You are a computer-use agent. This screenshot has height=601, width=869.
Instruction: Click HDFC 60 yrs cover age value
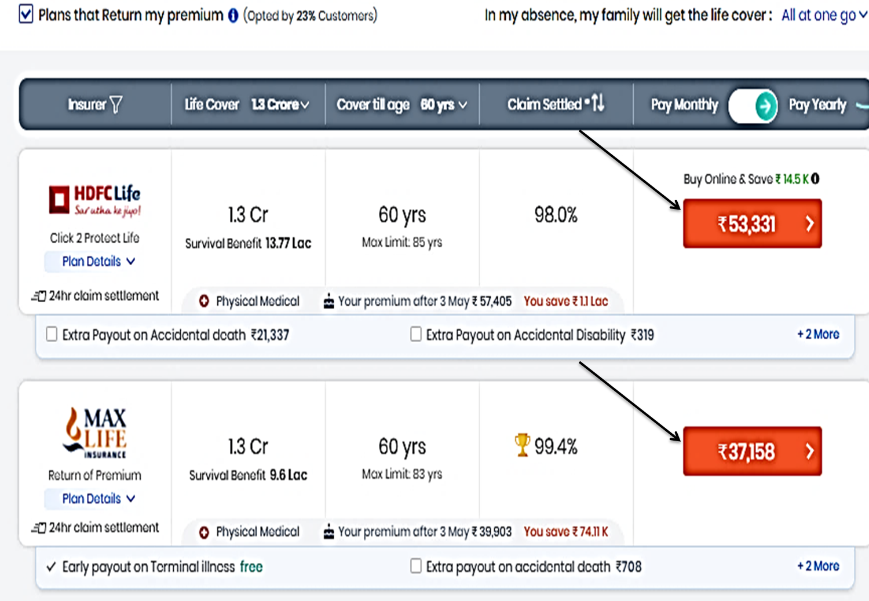(x=402, y=215)
